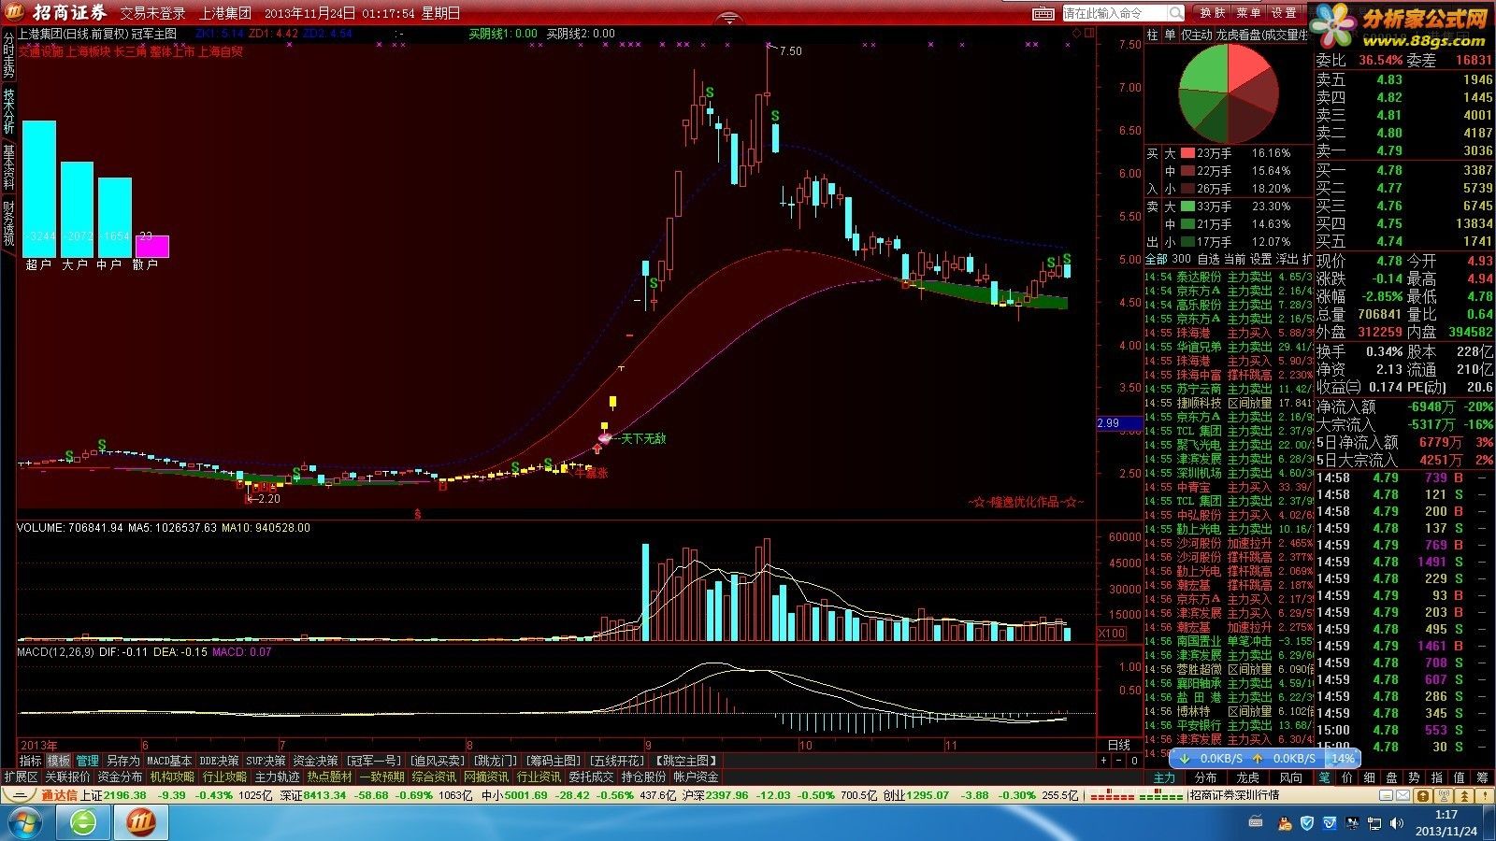Open the green browser taskbar icon
Screen dimensions: 1496x841
click(x=83, y=823)
